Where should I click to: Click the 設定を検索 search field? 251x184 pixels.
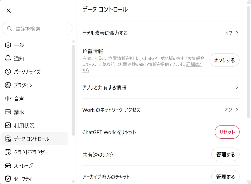[x=37, y=29]
